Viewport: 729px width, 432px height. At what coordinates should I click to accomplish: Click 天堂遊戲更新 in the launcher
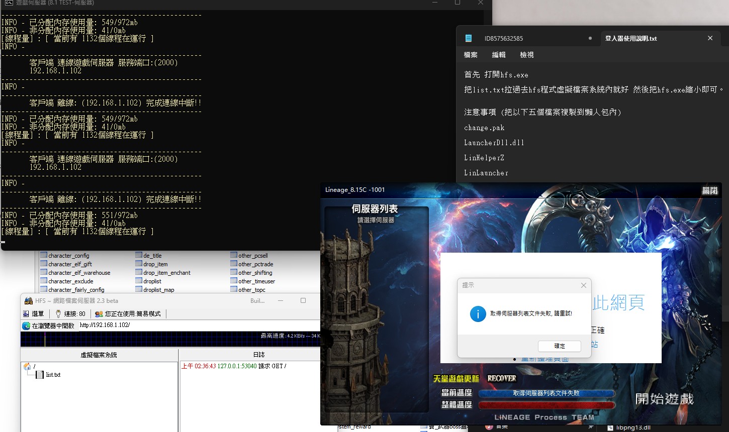tap(456, 378)
